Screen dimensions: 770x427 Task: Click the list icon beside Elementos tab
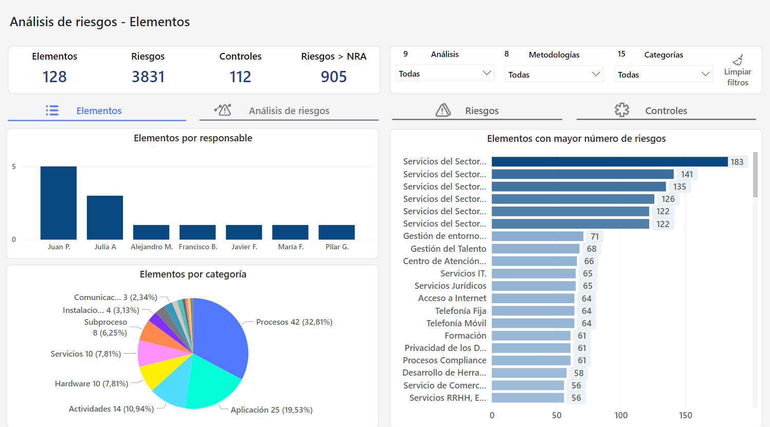(52, 110)
